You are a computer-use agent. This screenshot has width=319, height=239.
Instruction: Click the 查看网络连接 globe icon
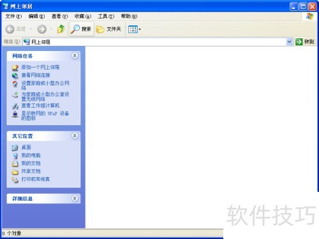click(x=15, y=76)
